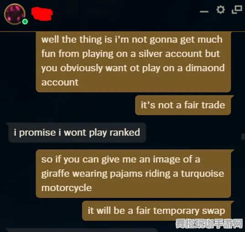This screenshot has width=245, height=232.
Task: Select the red-scribbled friend name
Action: click(42, 14)
